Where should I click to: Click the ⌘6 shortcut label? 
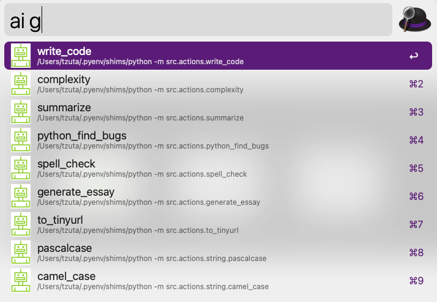click(416, 197)
